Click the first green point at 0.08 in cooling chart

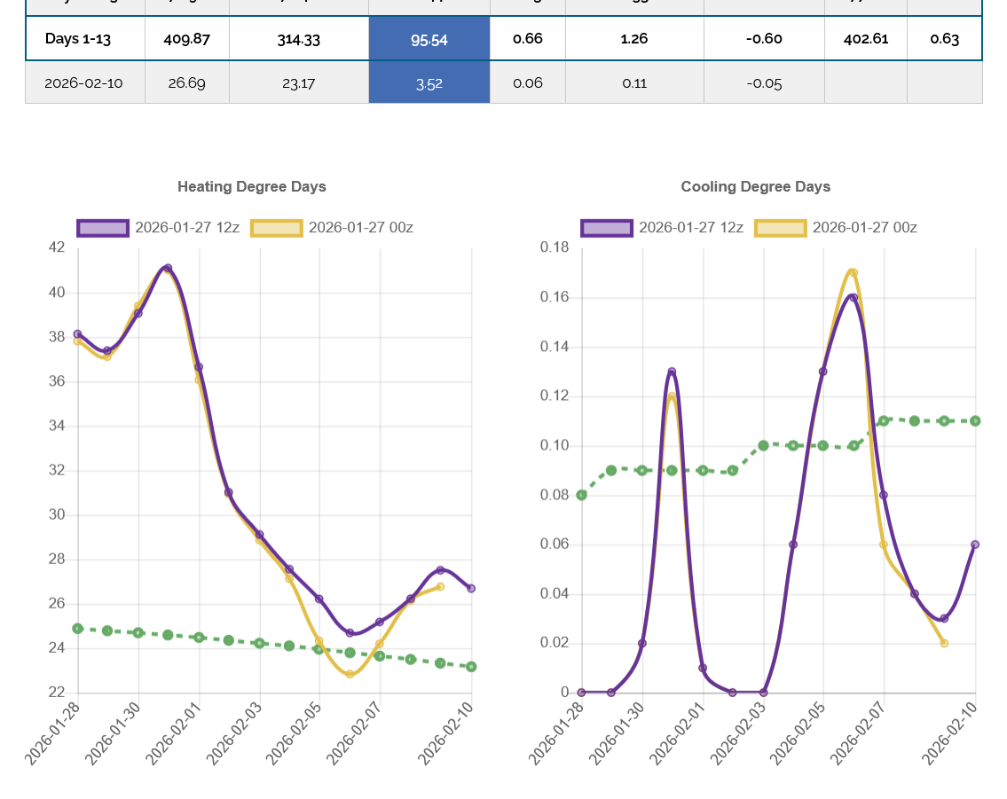tap(582, 495)
